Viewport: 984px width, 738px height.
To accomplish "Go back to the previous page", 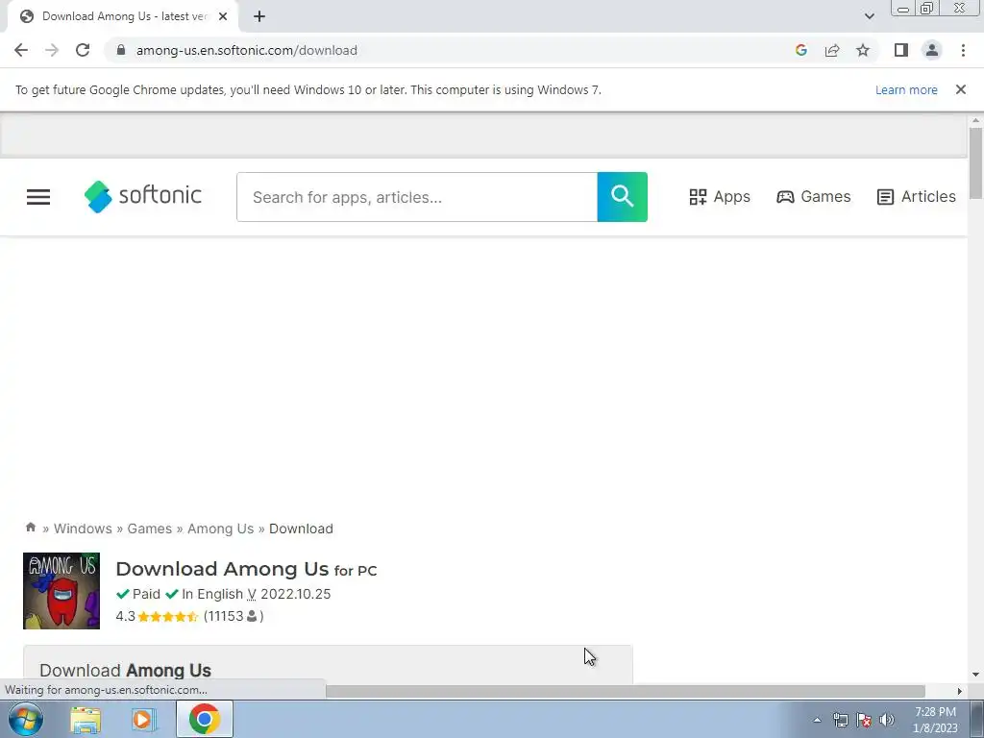I will [21, 50].
